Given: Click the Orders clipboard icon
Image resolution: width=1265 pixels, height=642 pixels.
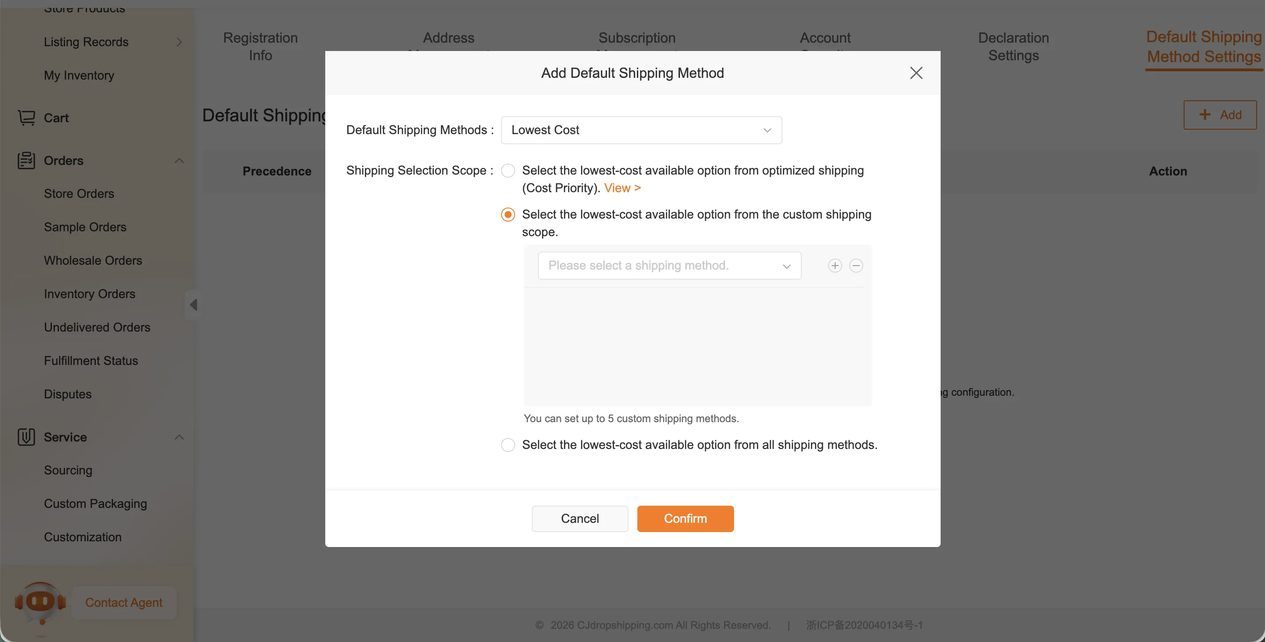Looking at the screenshot, I should pyautogui.click(x=26, y=160).
